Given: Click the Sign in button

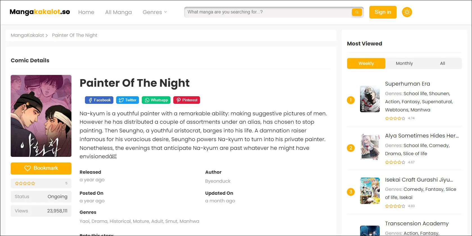Looking at the screenshot, I should pos(383,12).
